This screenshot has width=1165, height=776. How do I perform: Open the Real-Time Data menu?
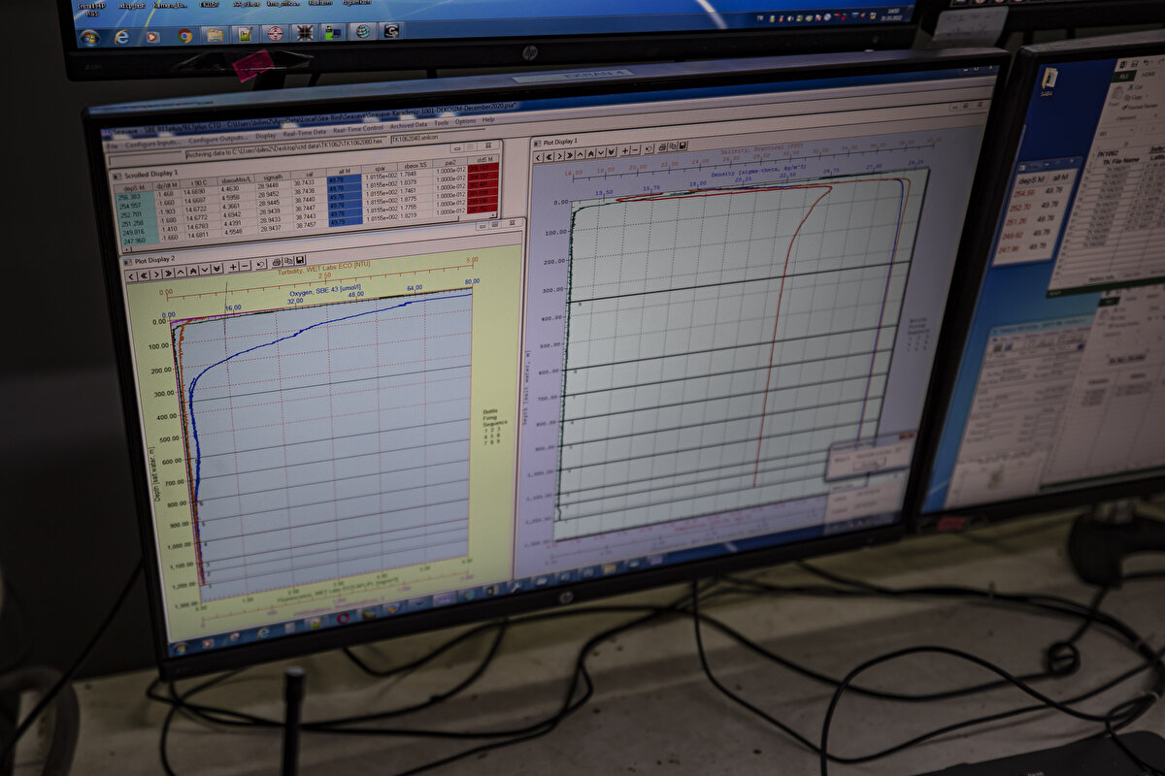point(304,133)
